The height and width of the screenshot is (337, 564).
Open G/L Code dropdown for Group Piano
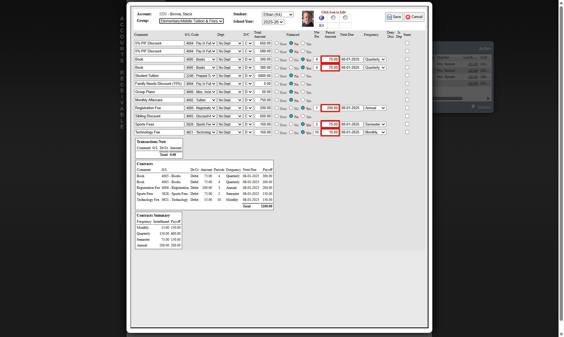point(201,92)
